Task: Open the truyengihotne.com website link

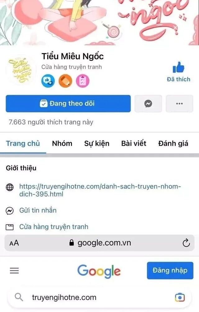Action: [100, 190]
